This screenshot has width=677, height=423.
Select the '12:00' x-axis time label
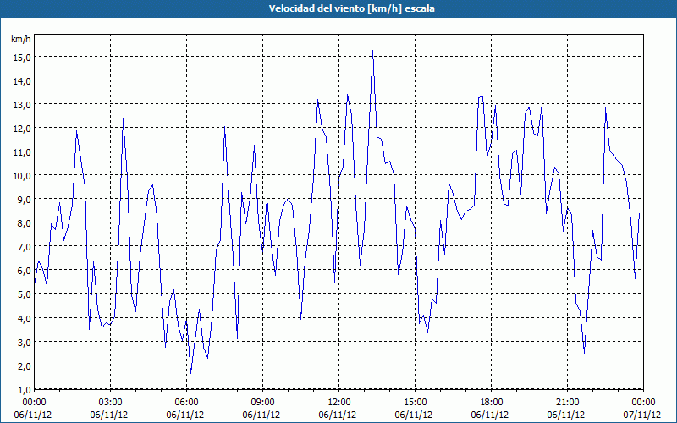[339, 403]
